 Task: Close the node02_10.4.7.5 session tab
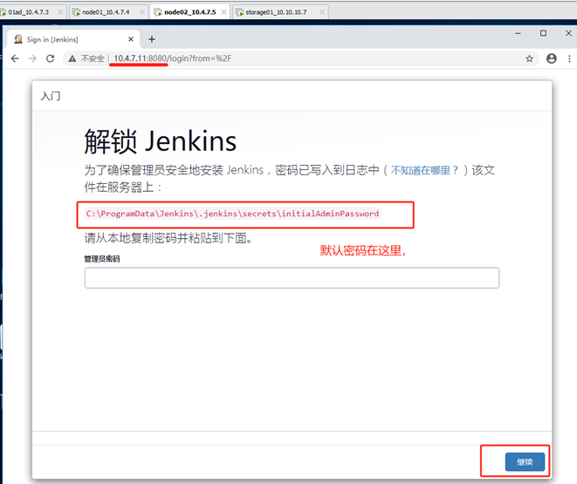coord(223,12)
